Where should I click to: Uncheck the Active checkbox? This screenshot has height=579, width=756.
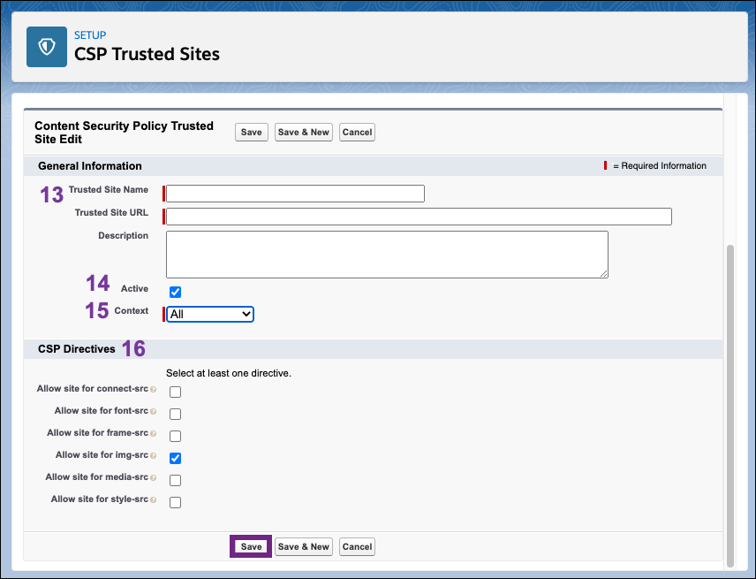pyautogui.click(x=175, y=292)
